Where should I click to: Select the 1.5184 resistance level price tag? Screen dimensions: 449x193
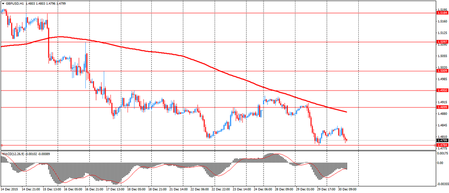441,13
